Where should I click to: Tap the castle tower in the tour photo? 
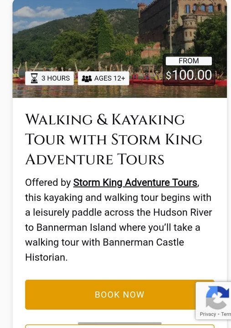coord(189,31)
